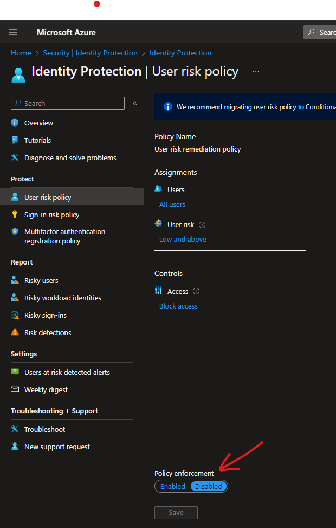The height and width of the screenshot is (528, 336).
Task: Set Policy enforcement to Enabled
Action: (x=173, y=486)
